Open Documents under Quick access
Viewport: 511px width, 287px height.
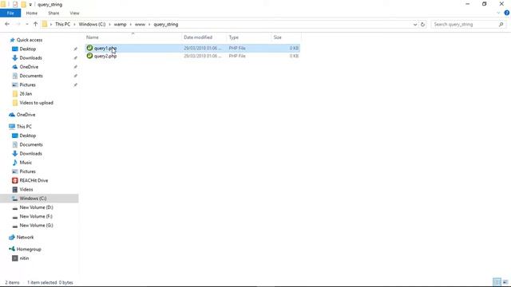pos(31,76)
